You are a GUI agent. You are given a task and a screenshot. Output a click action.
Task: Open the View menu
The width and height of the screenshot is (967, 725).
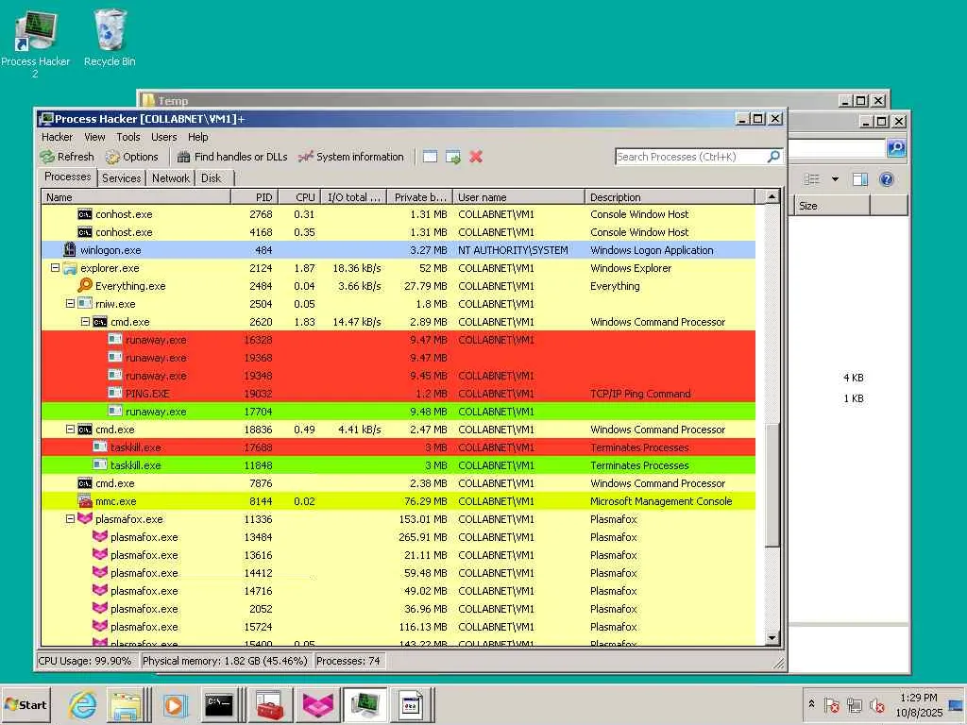(x=94, y=137)
